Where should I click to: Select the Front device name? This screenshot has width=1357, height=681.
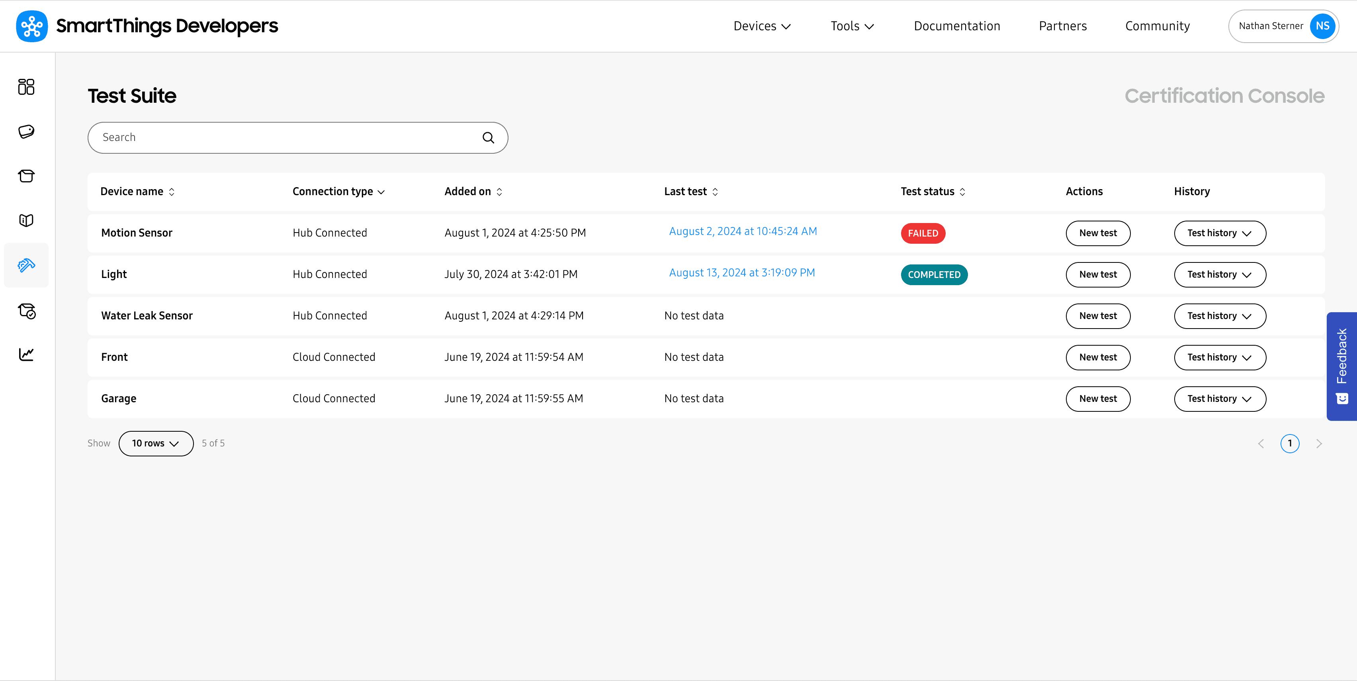point(114,357)
